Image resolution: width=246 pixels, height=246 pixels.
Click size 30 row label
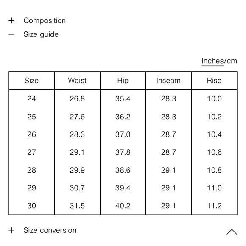(31, 206)
